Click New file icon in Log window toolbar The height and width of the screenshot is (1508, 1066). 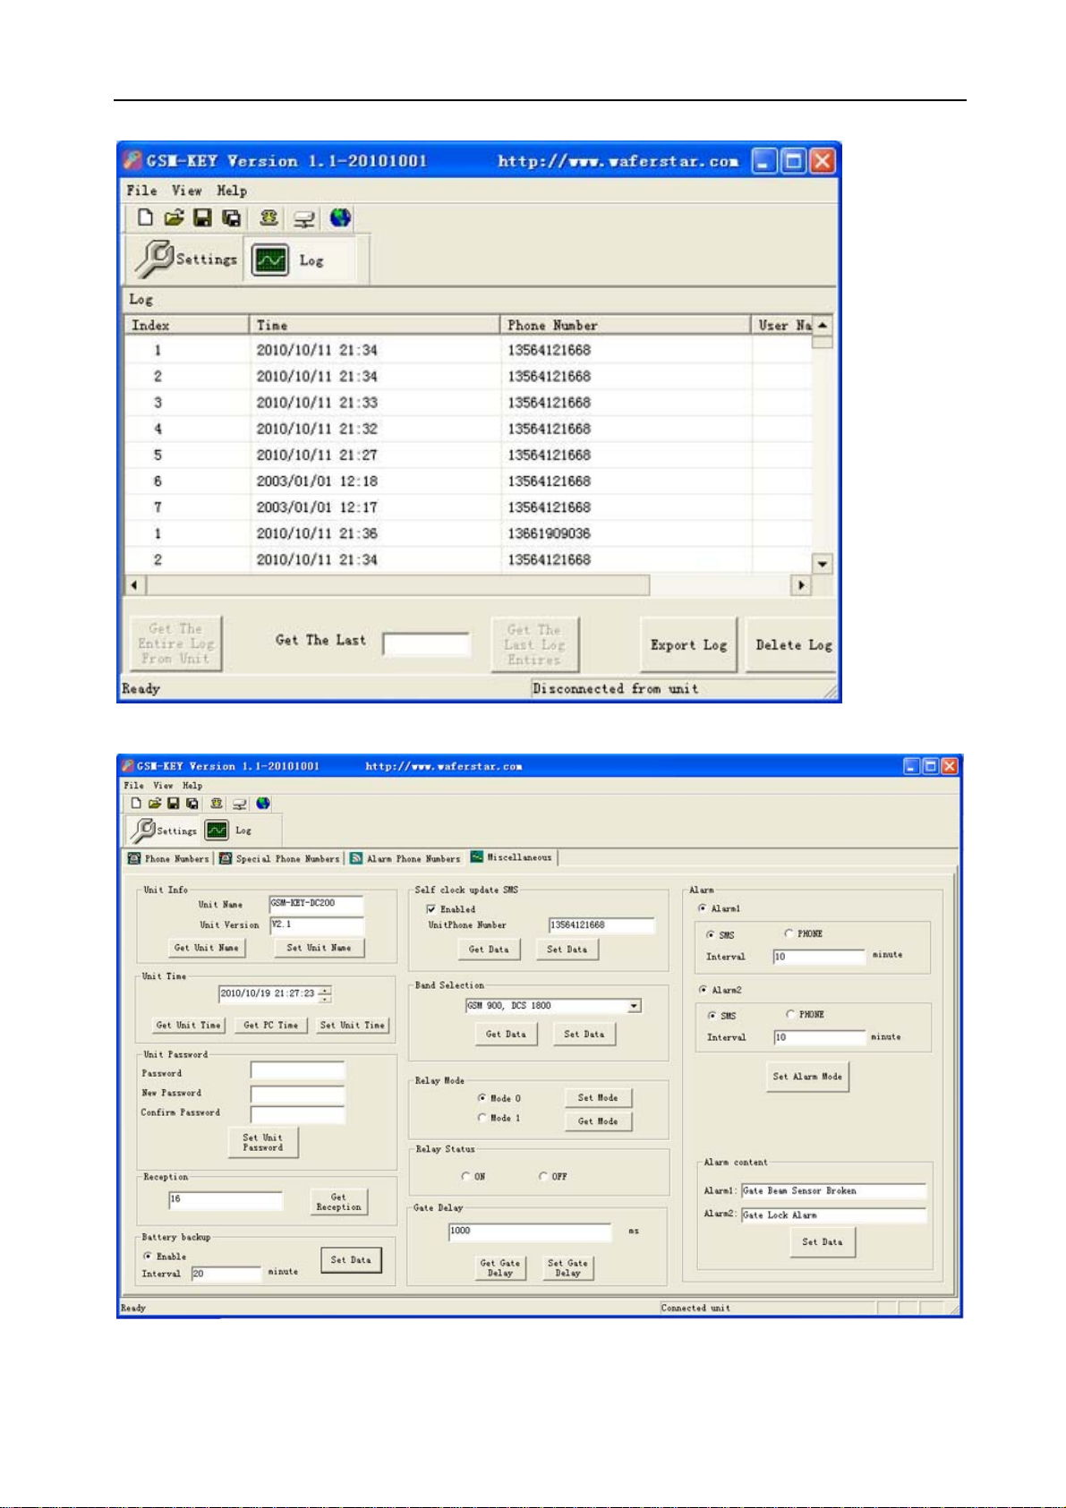coord(145,217)
